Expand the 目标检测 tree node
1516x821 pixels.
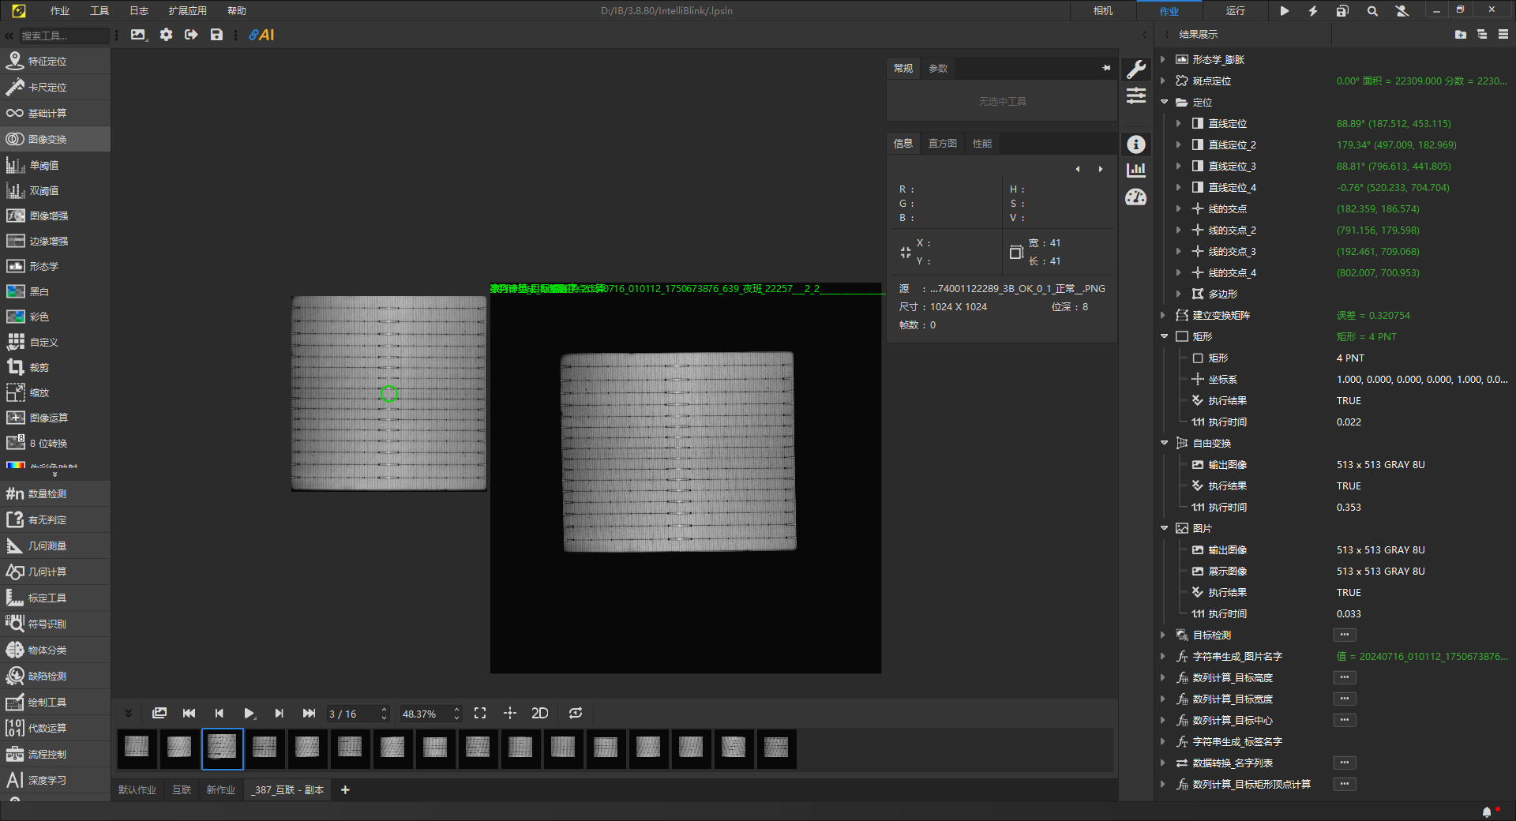(1163, 635)
